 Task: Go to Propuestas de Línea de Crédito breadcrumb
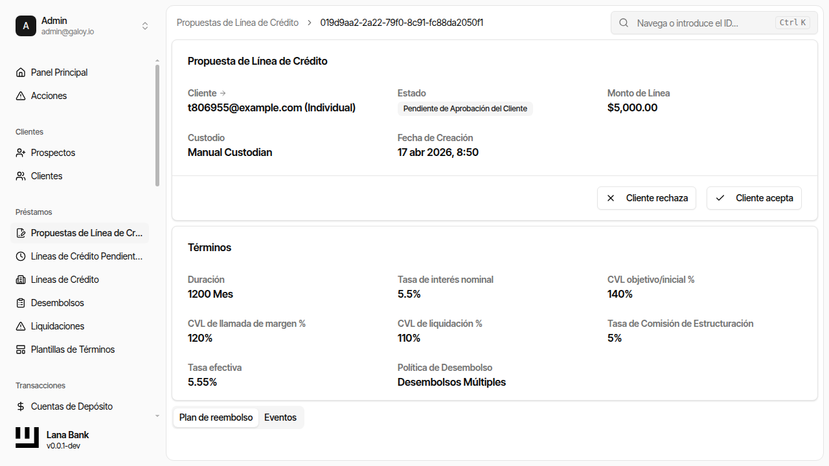pos(237,23)
